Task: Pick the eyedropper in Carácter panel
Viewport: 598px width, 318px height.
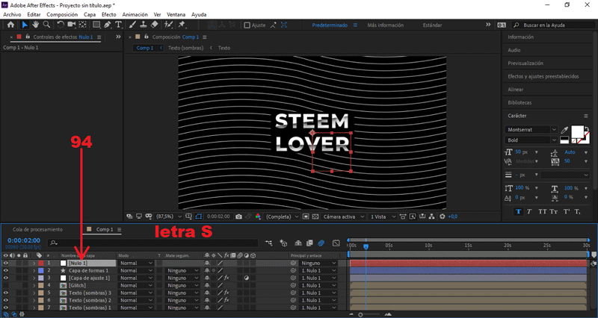Action: [x=566, y=129]
